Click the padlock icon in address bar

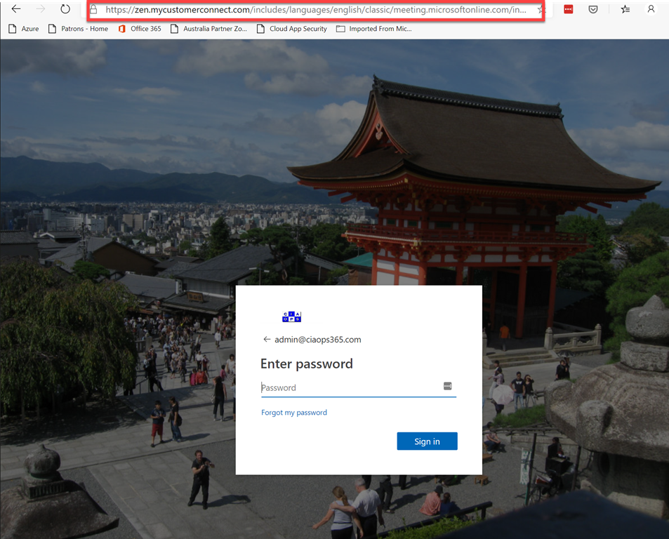(x=94, y=10)
